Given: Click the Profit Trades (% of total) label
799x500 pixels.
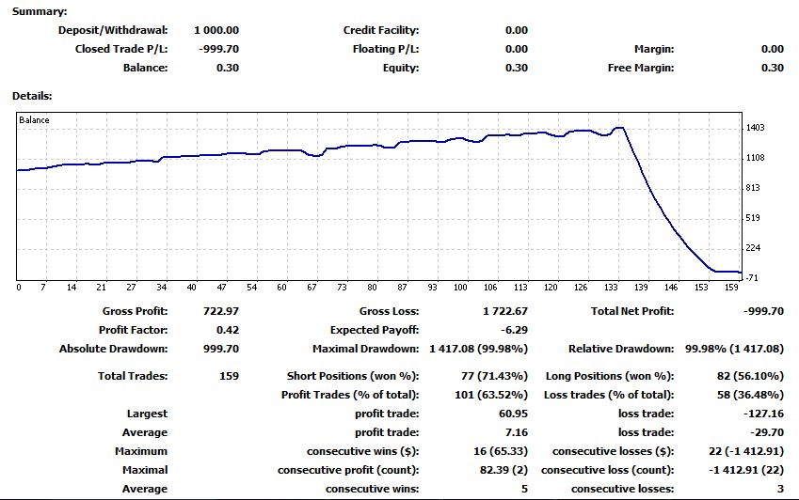Looking at the screenshot, I should pyautogui.click(x=350, y=395).
